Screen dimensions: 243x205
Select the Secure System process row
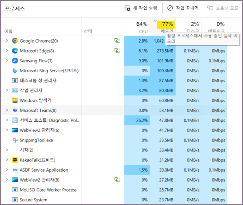click(114, 200)
